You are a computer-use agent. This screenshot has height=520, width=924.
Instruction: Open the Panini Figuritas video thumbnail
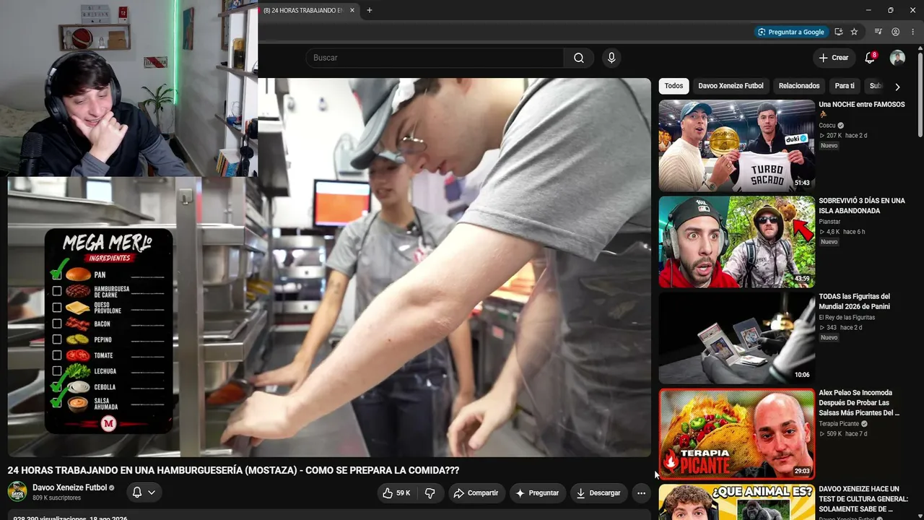tap(736, 338)
